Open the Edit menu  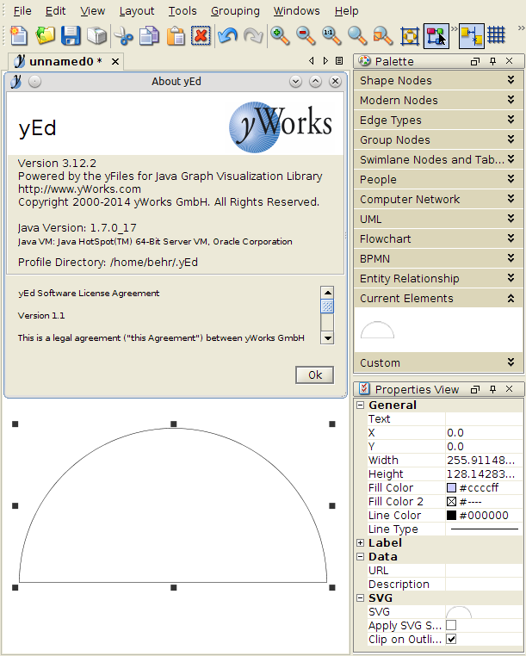pyautogui.click(x=55, y=11)
